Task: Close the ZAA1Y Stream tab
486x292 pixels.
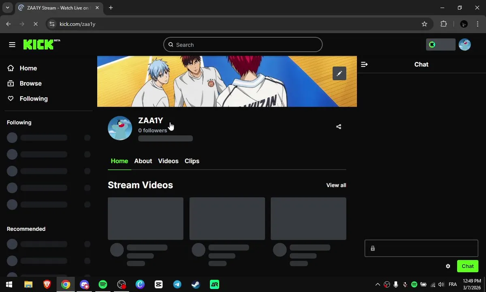Action: pyautogui.click(x=98, y=8)
